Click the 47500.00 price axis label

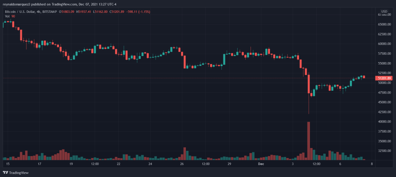click(x=384, y=93)
